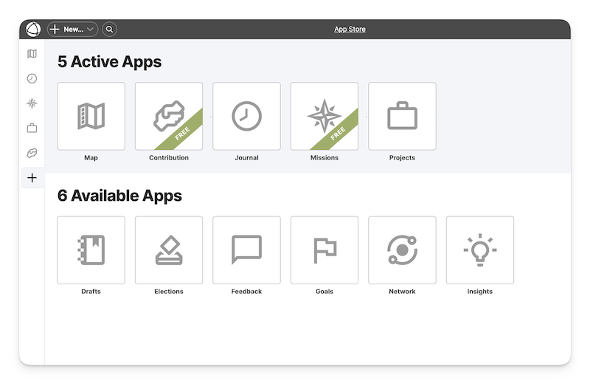Select the Elections app tile
The width and height of the screenshot is (590, 384).
click(x=169, y=250)
